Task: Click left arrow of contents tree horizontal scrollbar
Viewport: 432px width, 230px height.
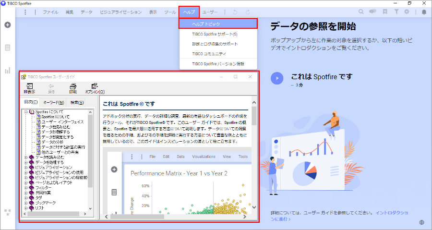Action: 25,214
